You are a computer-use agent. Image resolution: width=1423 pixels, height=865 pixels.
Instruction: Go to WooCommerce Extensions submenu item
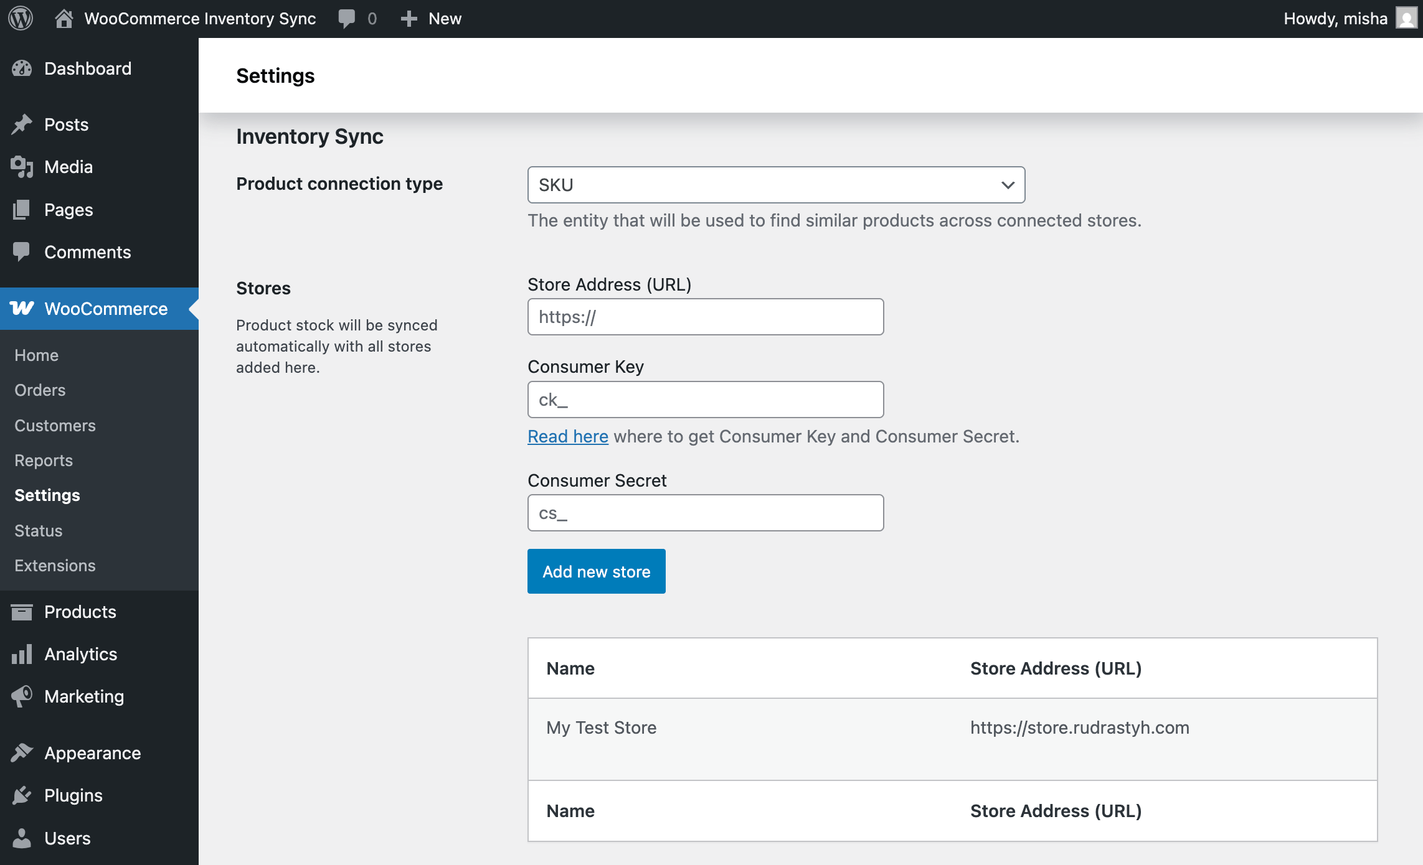tap(55, 566)
